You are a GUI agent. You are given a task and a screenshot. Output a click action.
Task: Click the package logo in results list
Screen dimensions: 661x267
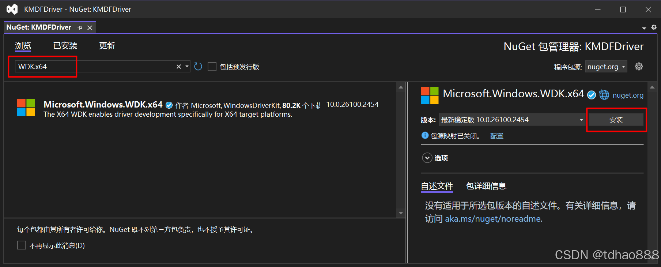point(26,108)
